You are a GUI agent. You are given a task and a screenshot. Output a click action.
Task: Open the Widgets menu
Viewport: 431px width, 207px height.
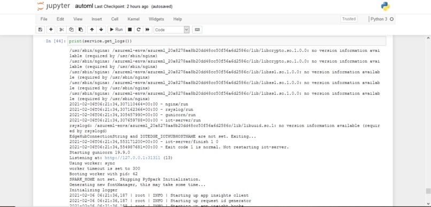pyautogui.click(x=156, y=19)
